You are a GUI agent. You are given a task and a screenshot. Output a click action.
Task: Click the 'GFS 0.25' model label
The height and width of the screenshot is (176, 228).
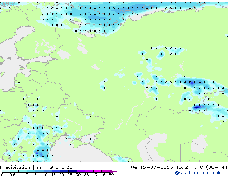pos(61,167)
